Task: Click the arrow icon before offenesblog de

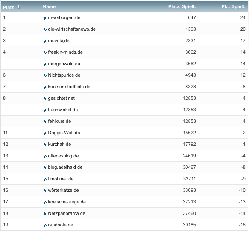Action: 45,157
